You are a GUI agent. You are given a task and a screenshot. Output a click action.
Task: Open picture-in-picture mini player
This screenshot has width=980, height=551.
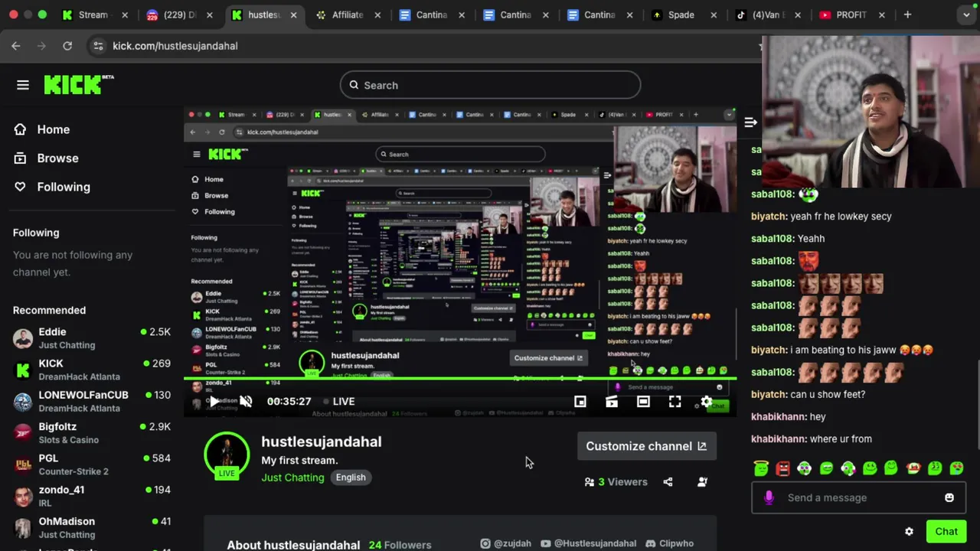580,402
